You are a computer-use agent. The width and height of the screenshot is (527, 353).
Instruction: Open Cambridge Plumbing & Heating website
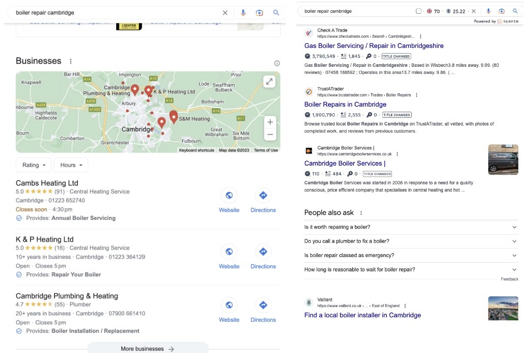pyautogui.click(x=229, y=311)
